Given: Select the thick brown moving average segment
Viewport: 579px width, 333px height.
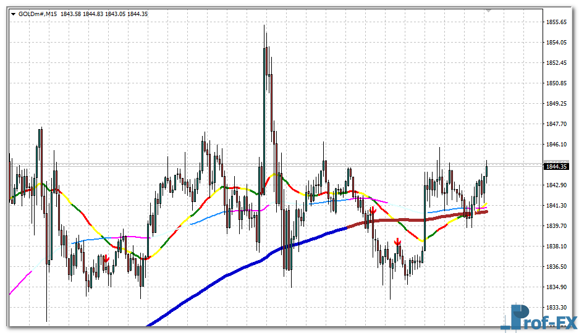Looking at the screenshot, I should click(x=420, y=219).
